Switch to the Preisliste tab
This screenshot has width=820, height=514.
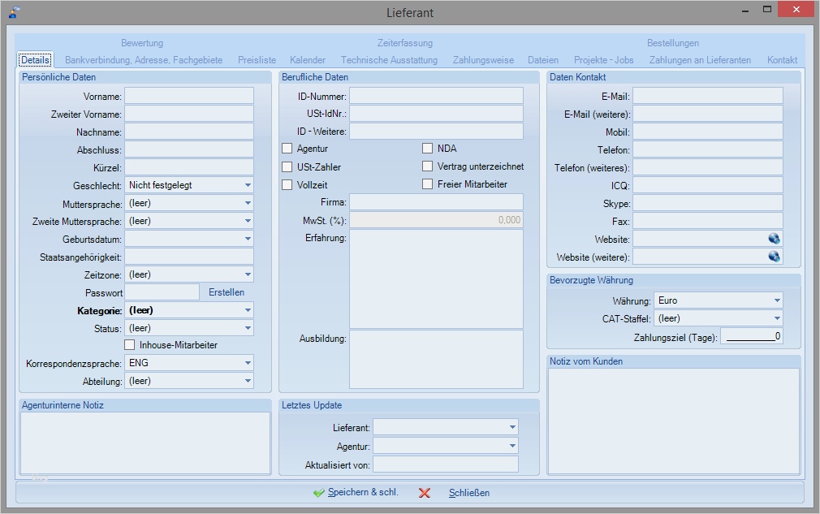[x=257, y=59]
